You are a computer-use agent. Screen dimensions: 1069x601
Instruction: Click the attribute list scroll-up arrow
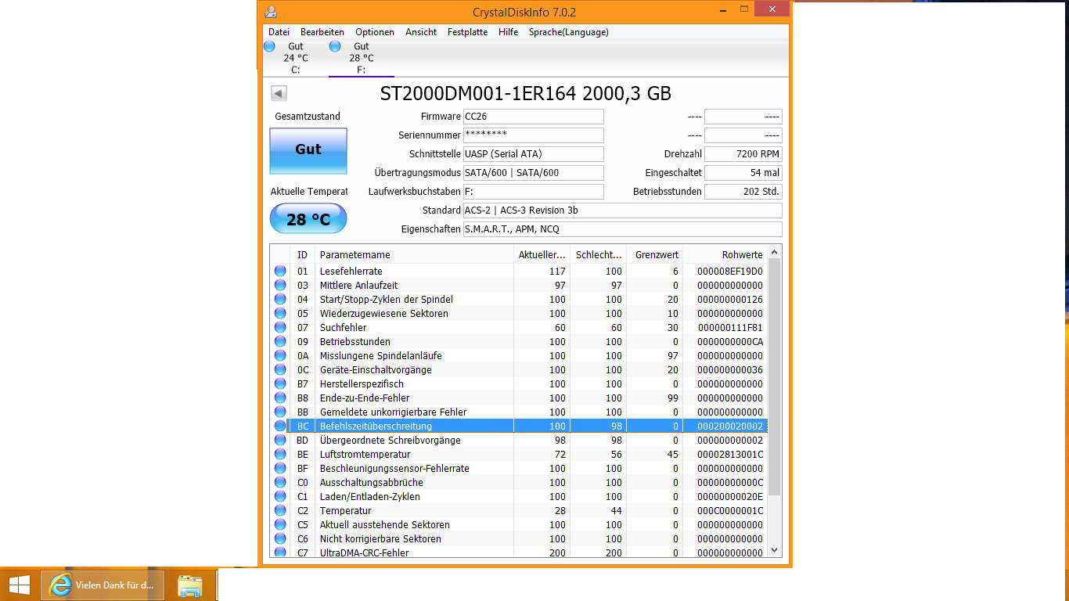click(775, 252)
